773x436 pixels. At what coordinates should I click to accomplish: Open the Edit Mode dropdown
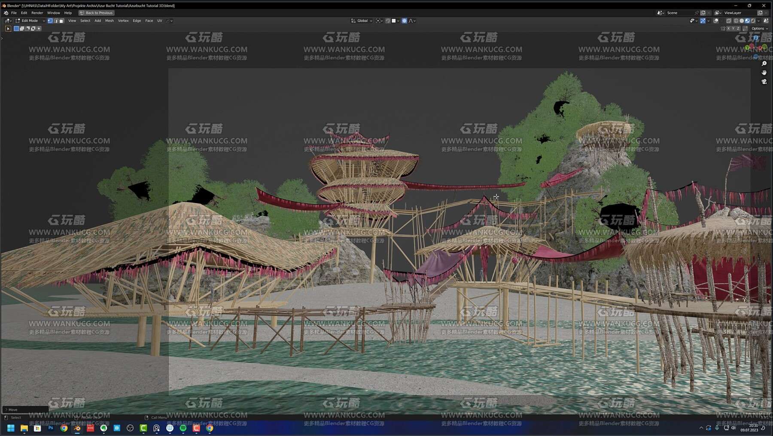point(30,21)
